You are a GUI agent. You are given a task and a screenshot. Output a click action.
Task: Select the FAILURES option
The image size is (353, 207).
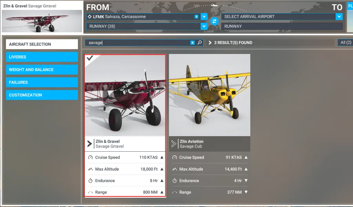(41, 82)
